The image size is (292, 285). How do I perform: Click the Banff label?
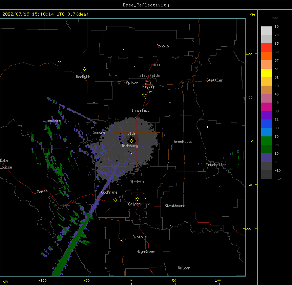point(42,192)
